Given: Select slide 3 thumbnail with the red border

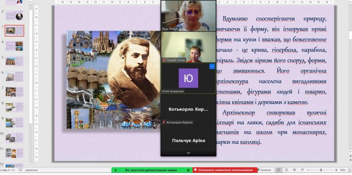Looking at the screenshot, I should 15,31.
